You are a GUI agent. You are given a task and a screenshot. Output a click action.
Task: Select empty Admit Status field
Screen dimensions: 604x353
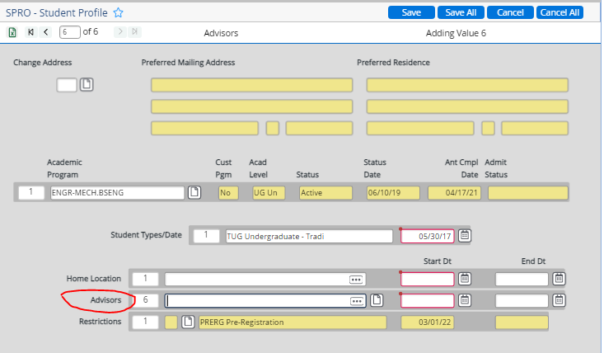pos(528,193)
